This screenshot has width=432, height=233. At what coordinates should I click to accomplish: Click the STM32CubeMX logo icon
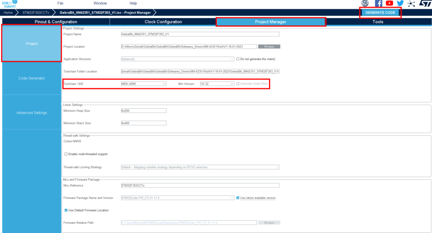tap(10, 4)
